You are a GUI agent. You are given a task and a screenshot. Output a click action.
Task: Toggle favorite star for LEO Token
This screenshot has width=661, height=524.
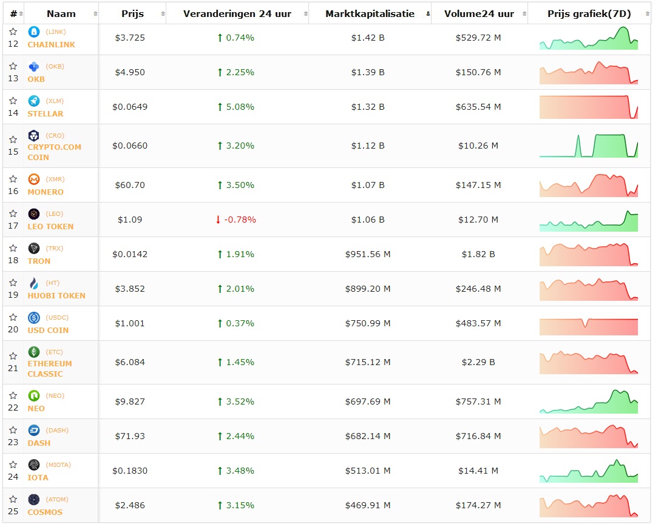click(13, 213)
